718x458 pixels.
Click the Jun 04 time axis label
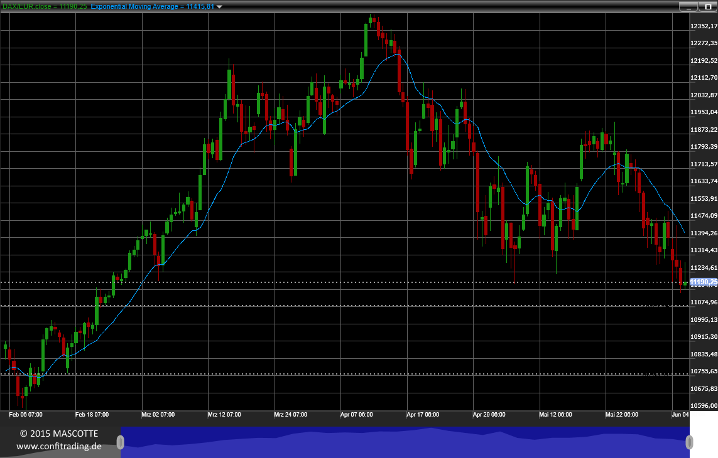680,415
